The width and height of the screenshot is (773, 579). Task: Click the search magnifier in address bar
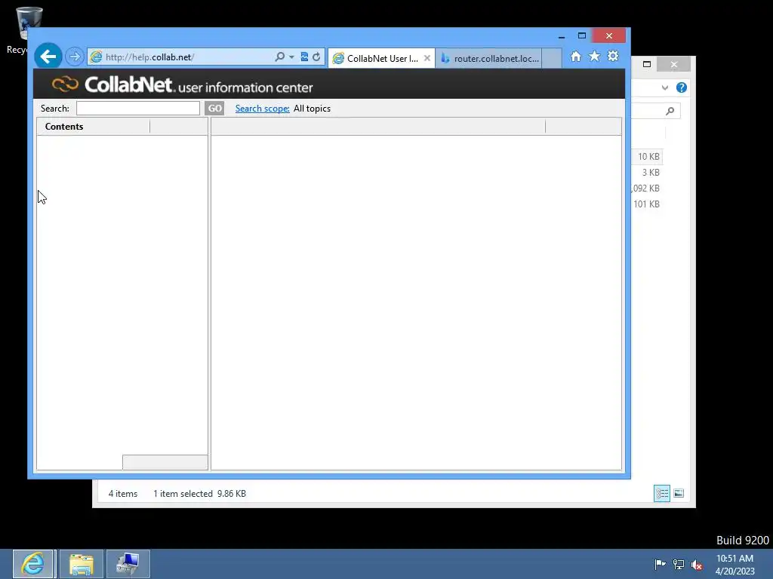point(279,57)
